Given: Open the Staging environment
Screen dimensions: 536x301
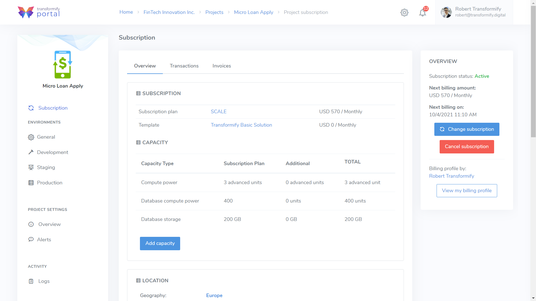Looking at the screenshot, I should pyautogui.click(x=46, y=167).
